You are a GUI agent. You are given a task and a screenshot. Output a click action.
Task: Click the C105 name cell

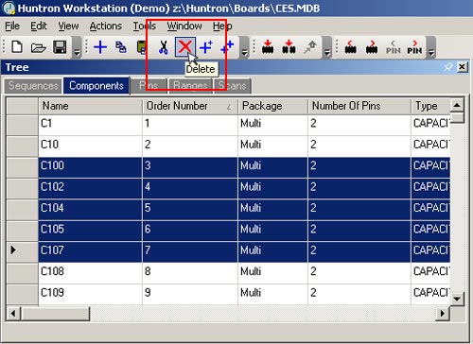point(91,231)
